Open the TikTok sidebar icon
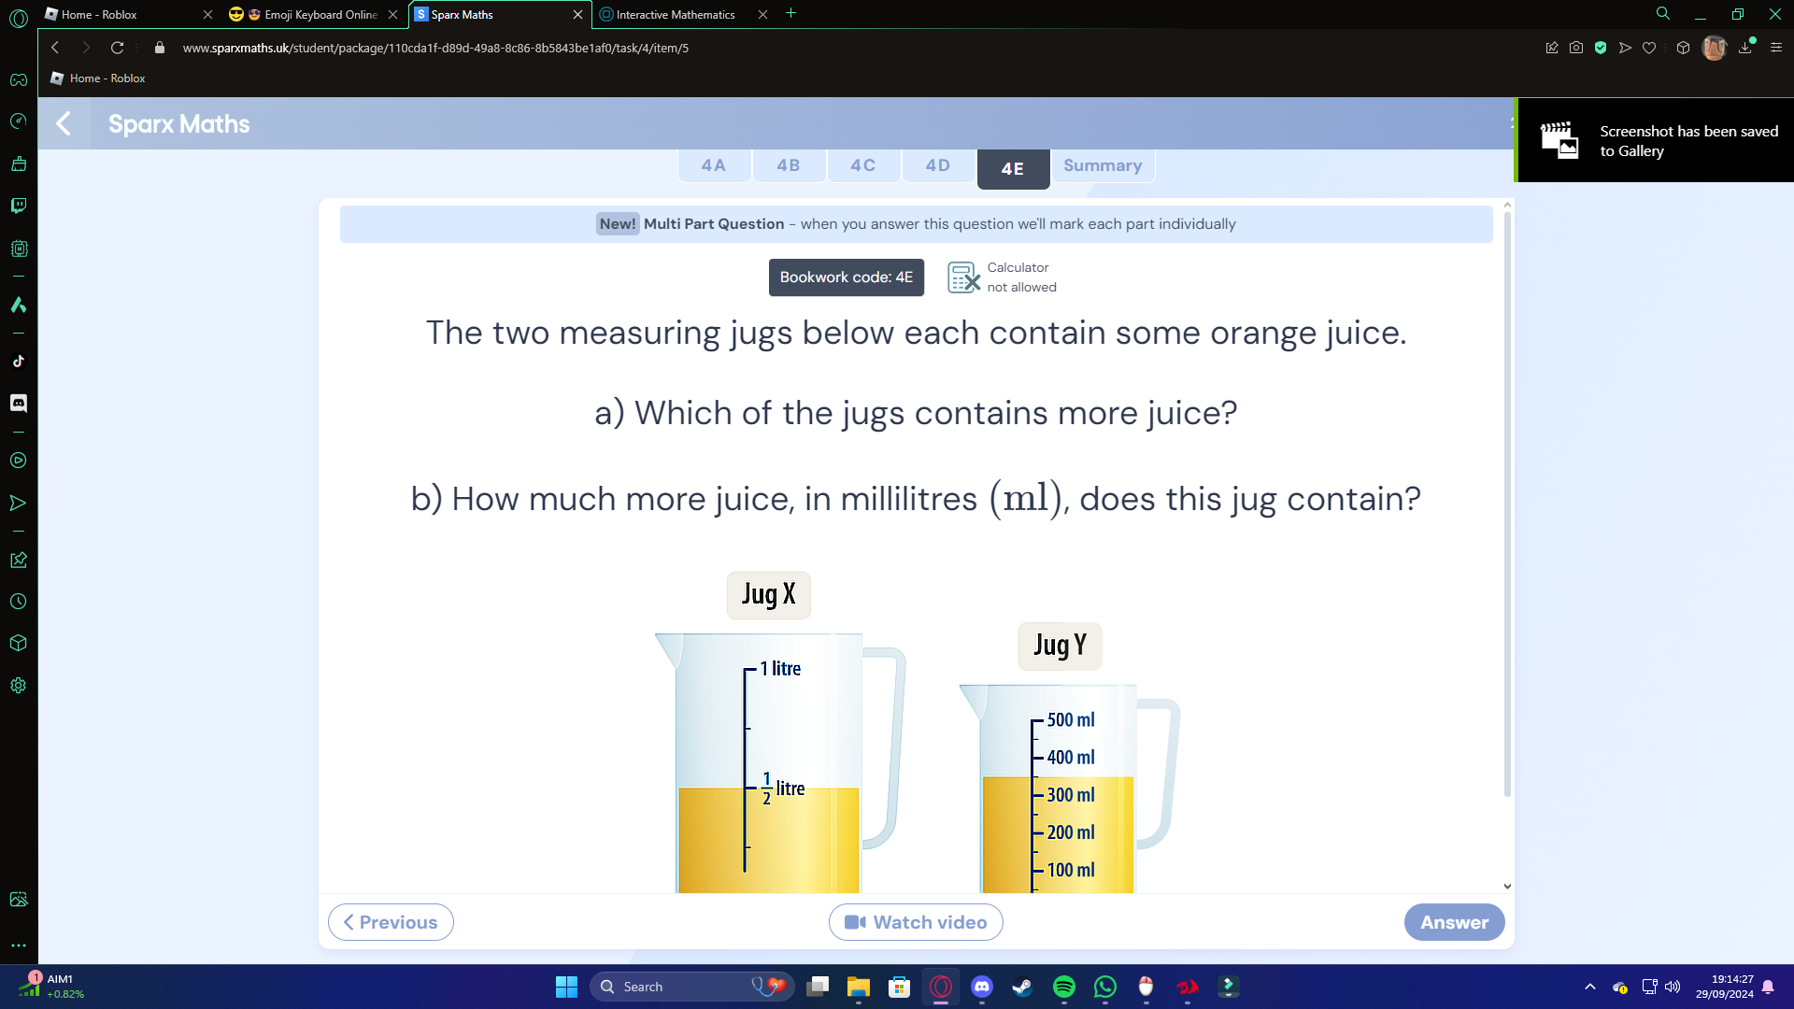The image size is (1794, 1009). 18,362
